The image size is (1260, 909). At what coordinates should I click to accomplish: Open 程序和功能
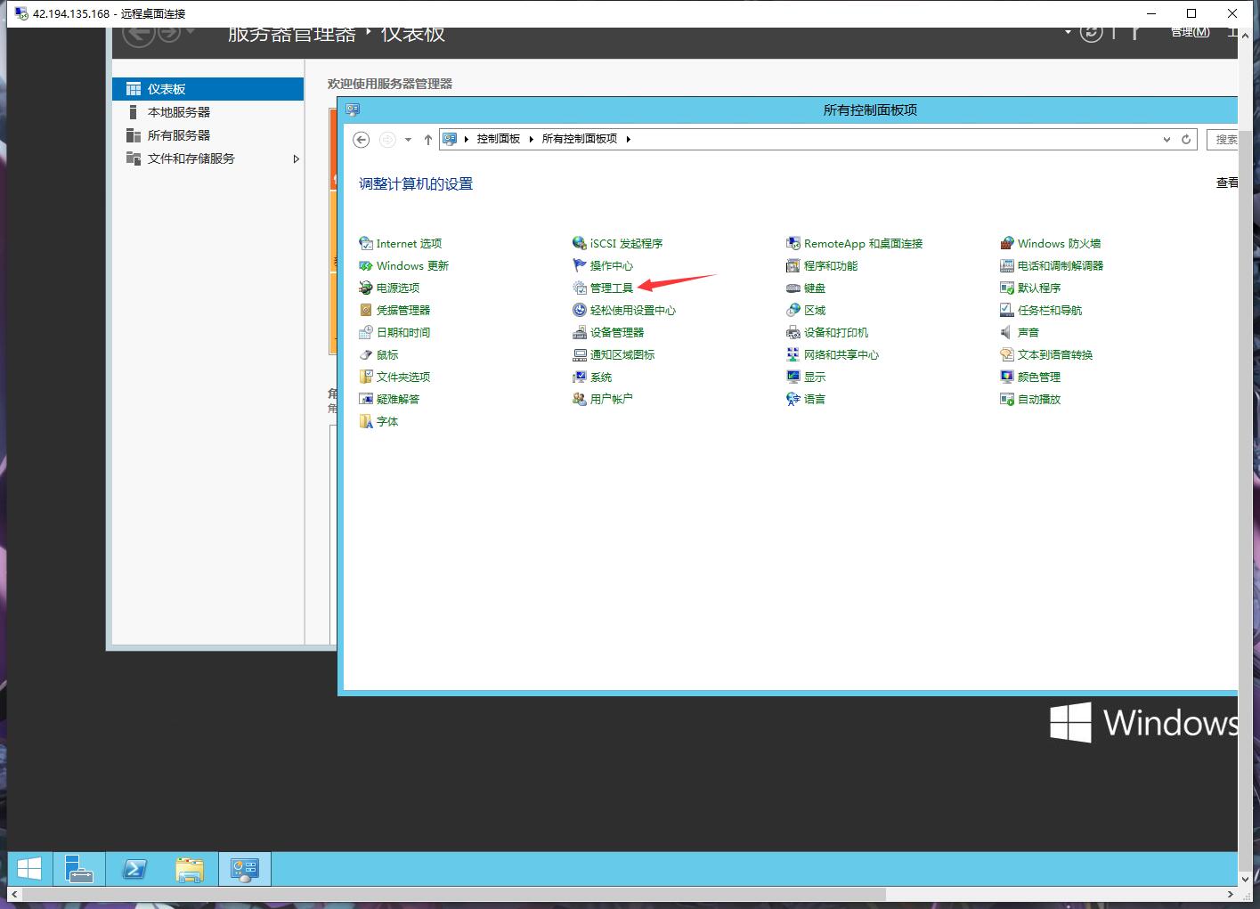coord(831,264)
